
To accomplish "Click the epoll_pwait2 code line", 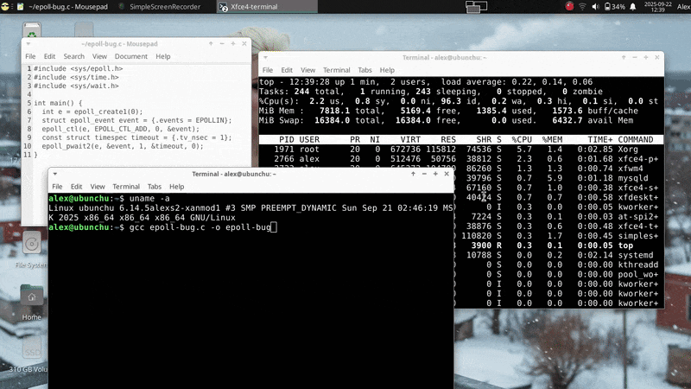I will 123,146.
